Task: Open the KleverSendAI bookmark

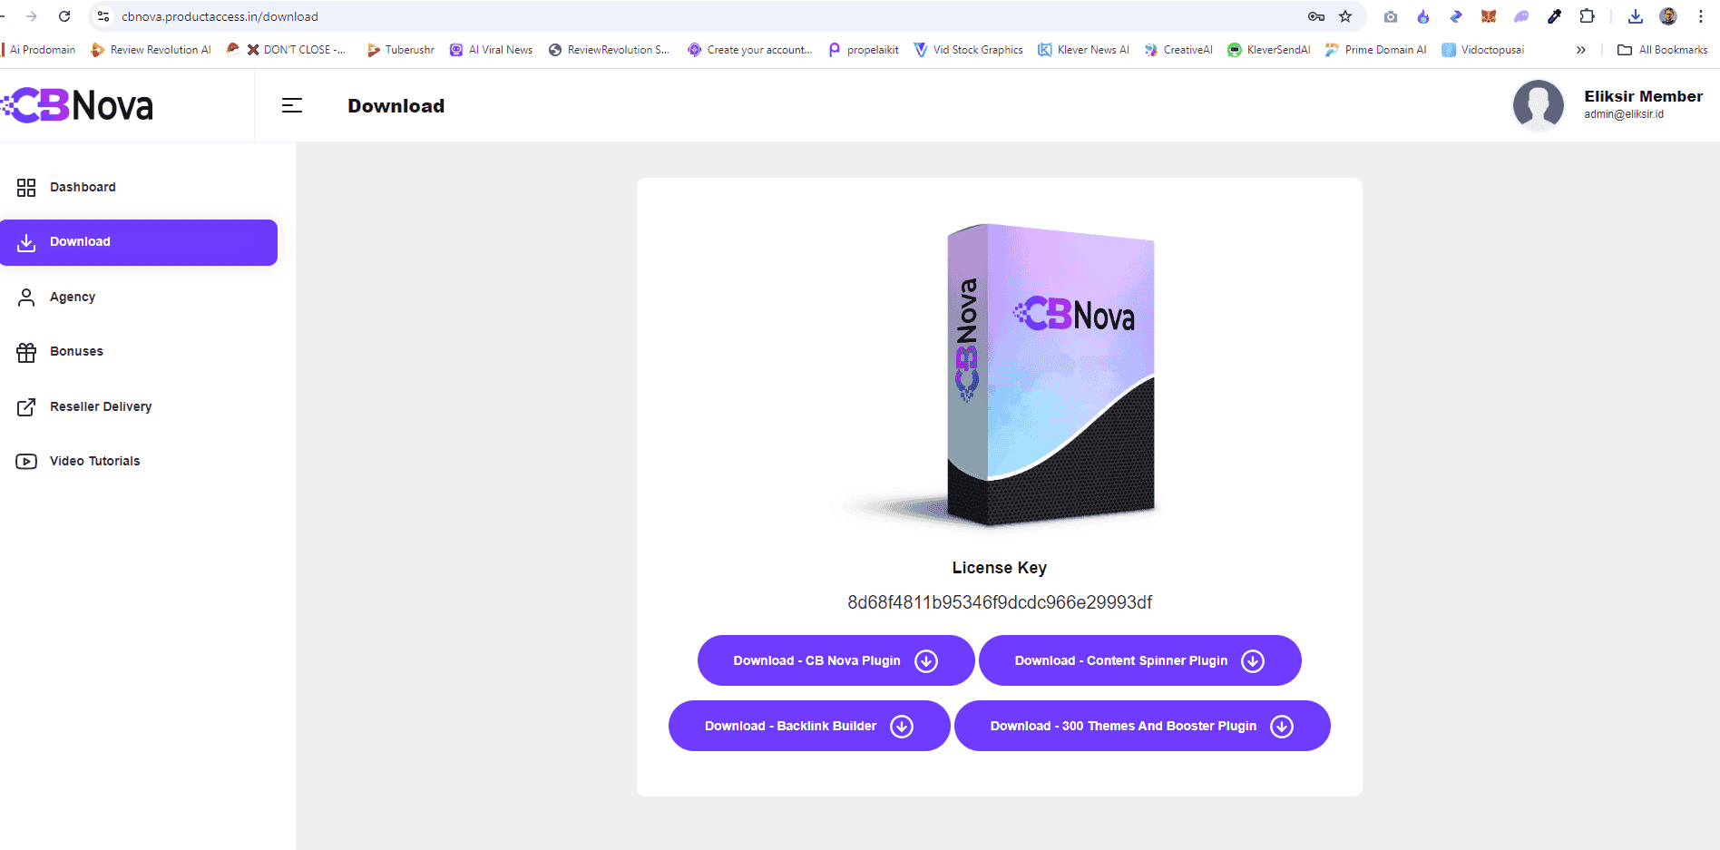Action: tap(1269, 50)
